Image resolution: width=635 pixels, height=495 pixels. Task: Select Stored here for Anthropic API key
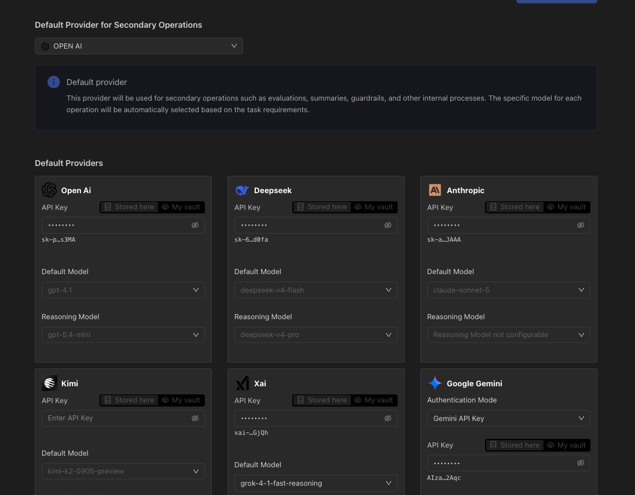[x=515, y=207]
